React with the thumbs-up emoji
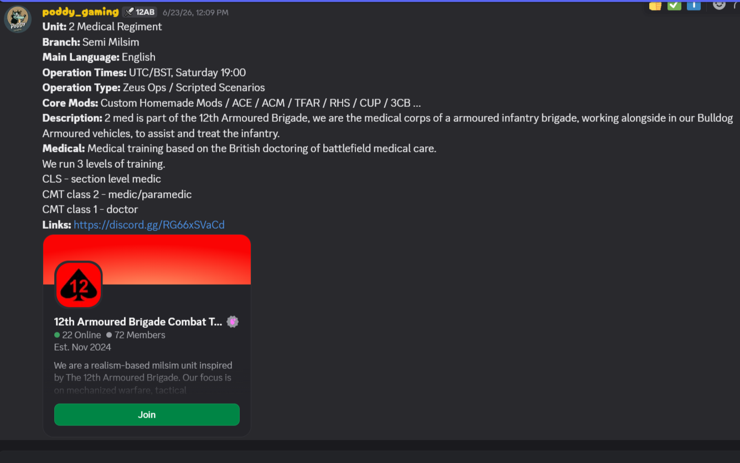 click(655, 6)
